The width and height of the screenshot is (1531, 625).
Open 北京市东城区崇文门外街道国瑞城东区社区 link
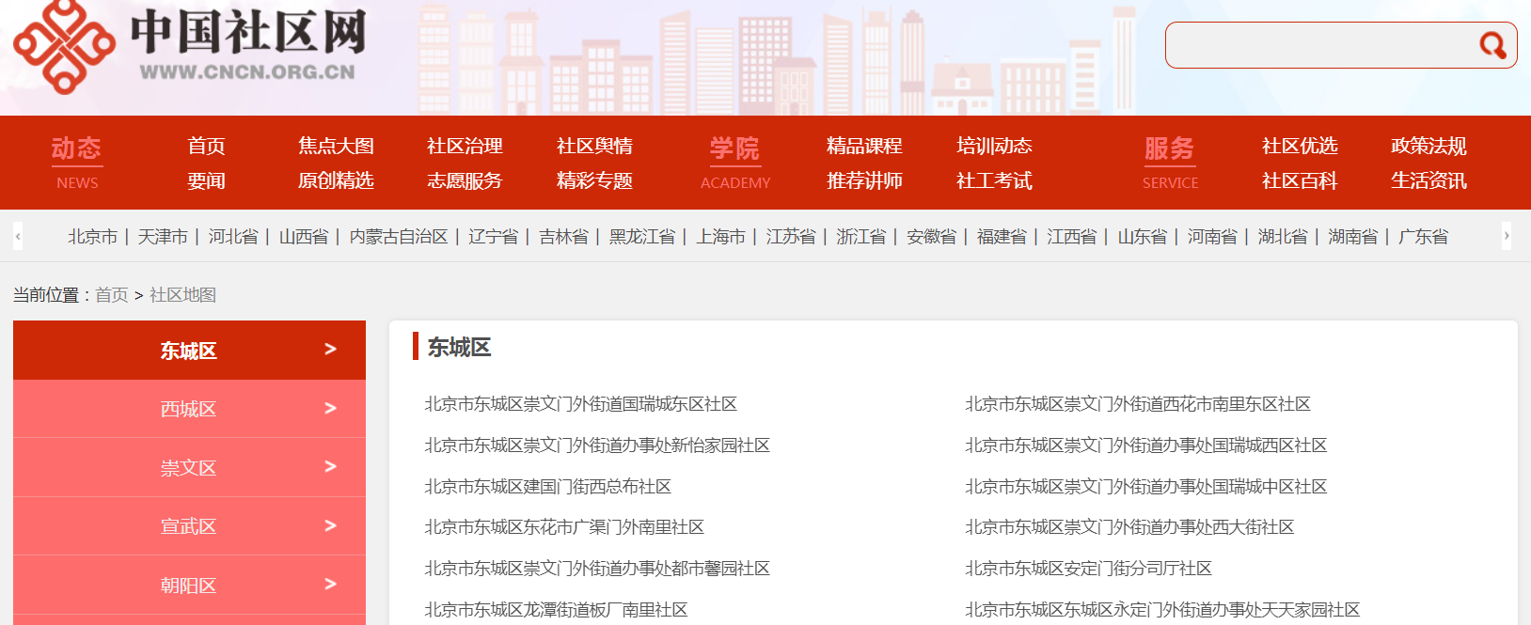[x=581, y=404]
